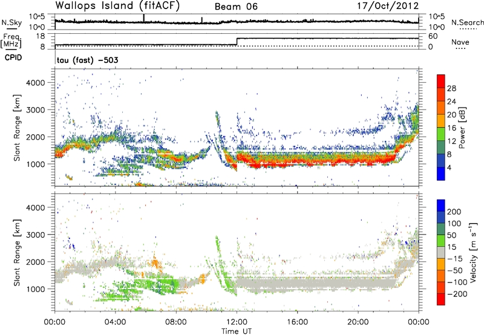This screenshot has height=335, width=484.
Task: Click "1000" on the velocity panel range axis
Action: point(35,289)
